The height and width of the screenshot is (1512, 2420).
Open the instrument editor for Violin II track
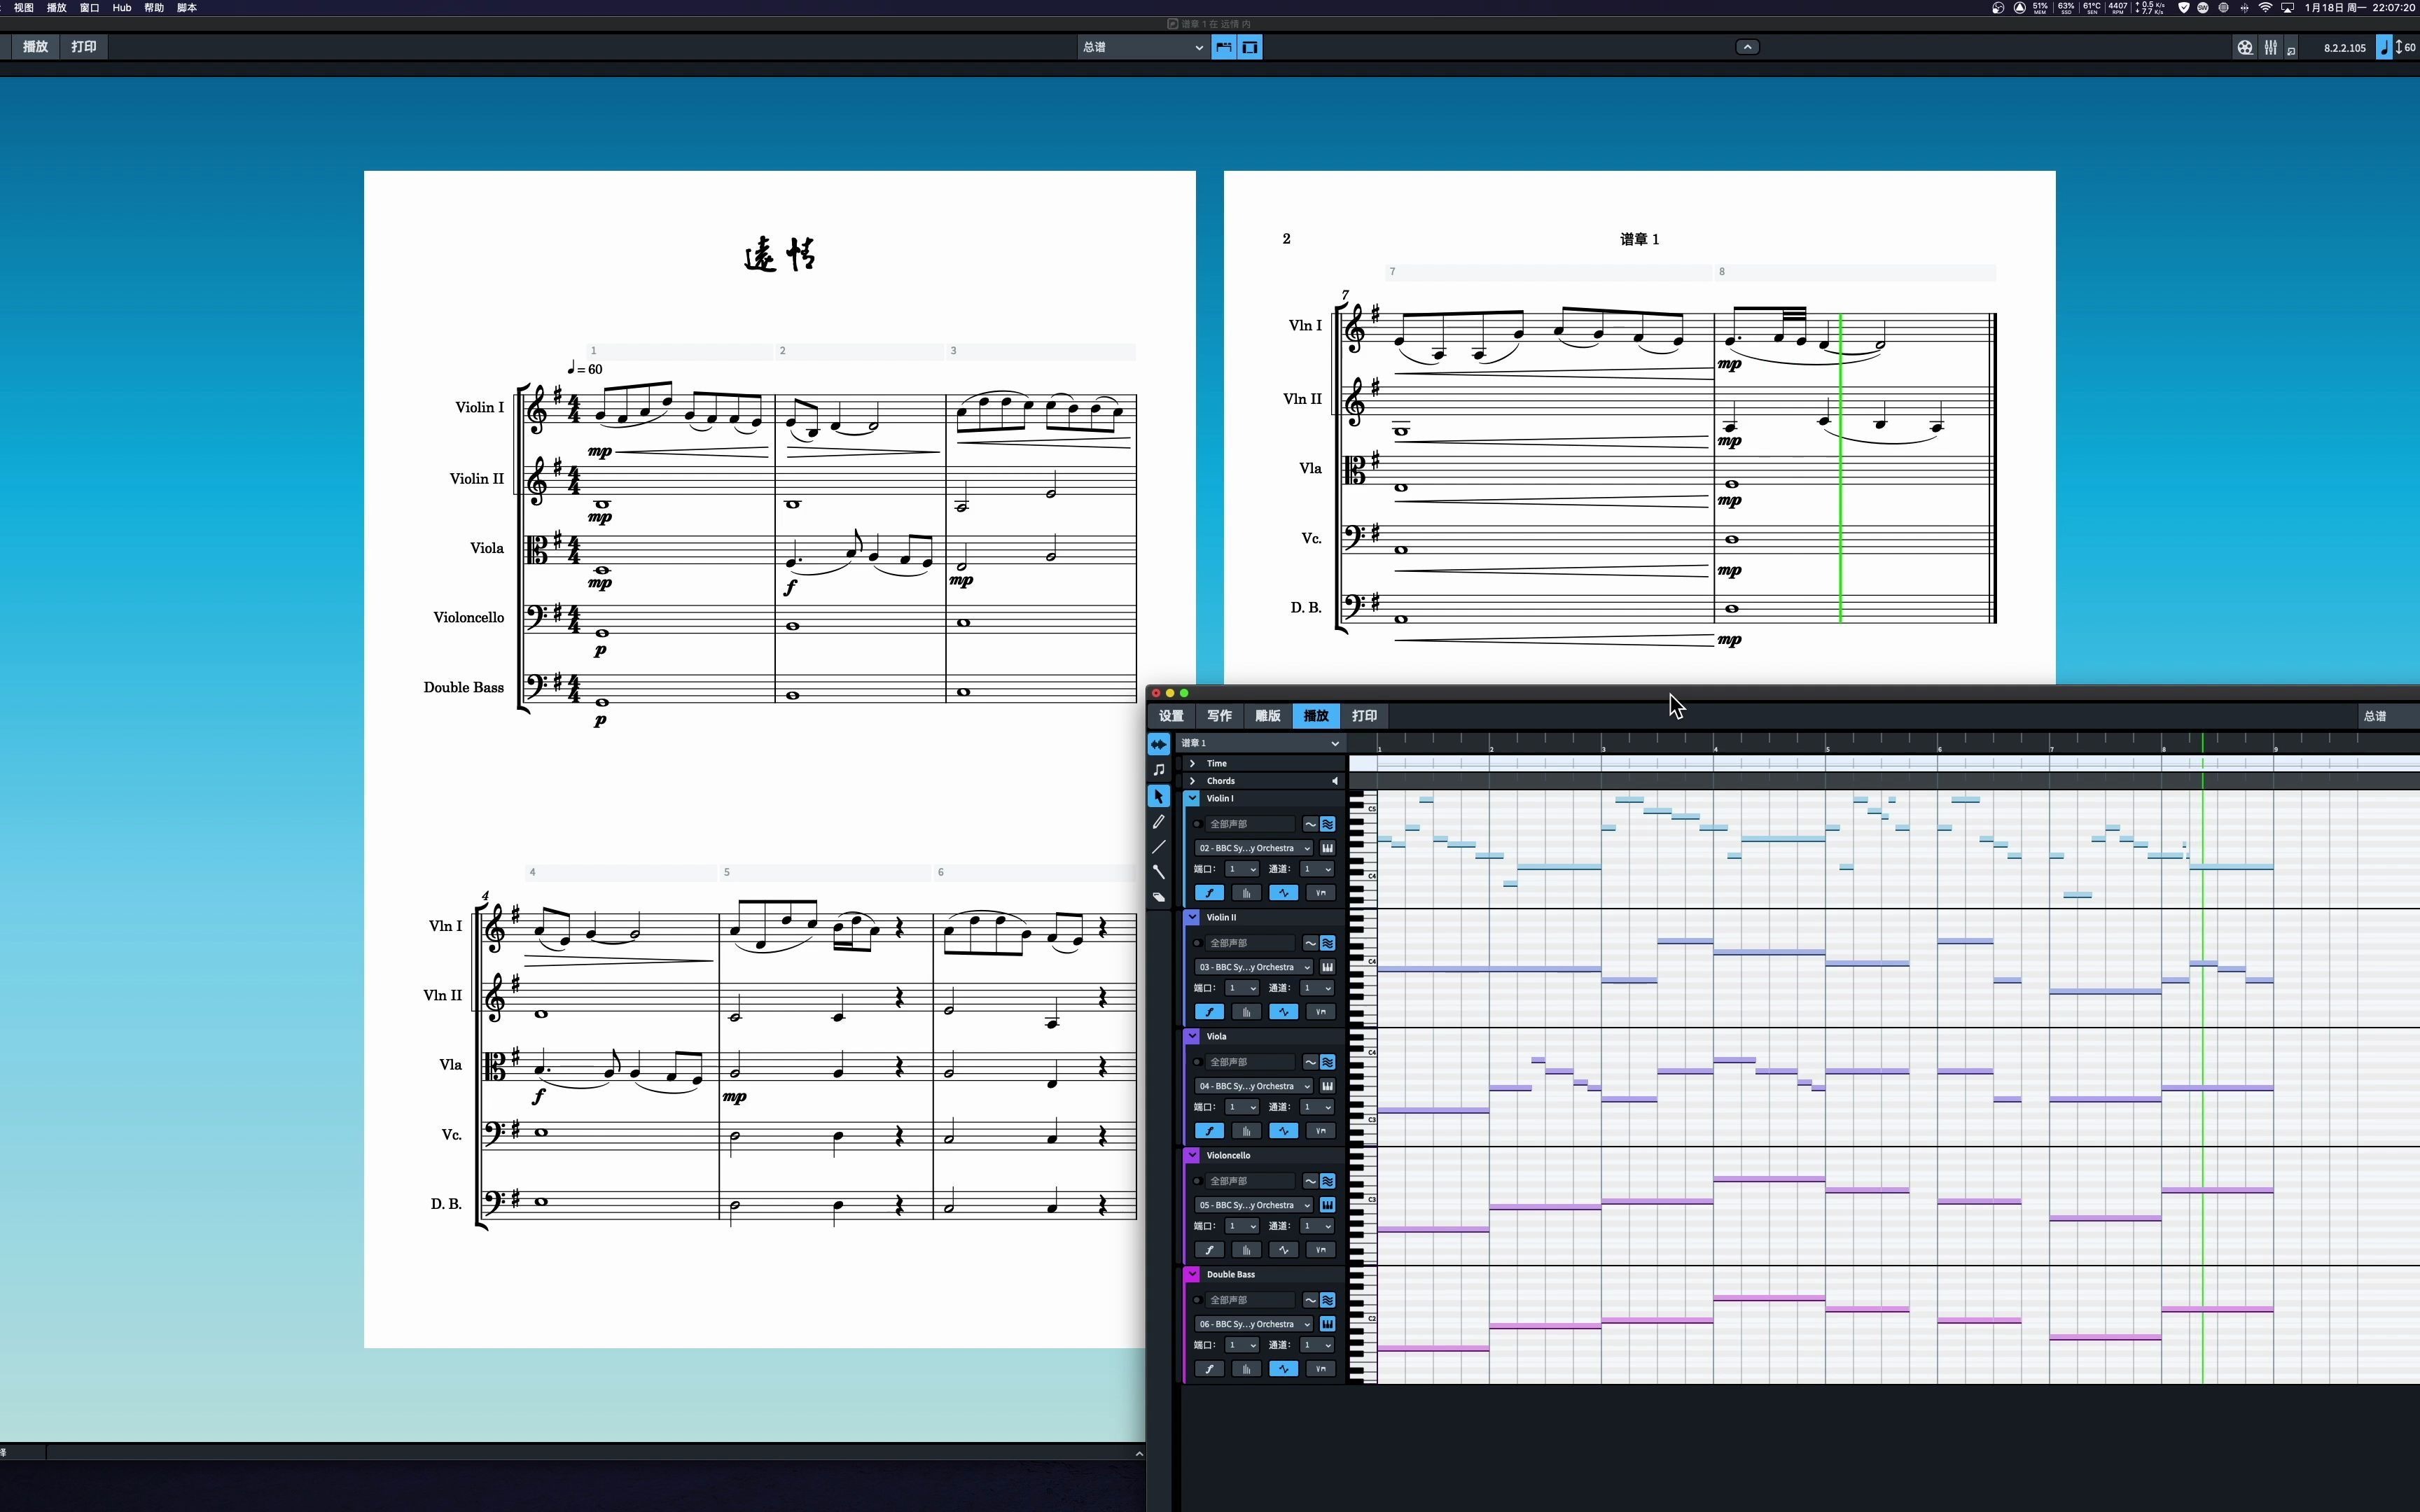coord(1327,967)
